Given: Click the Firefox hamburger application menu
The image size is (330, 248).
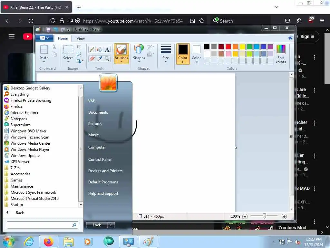Looking at the screenshot, I should pos(322,21).
